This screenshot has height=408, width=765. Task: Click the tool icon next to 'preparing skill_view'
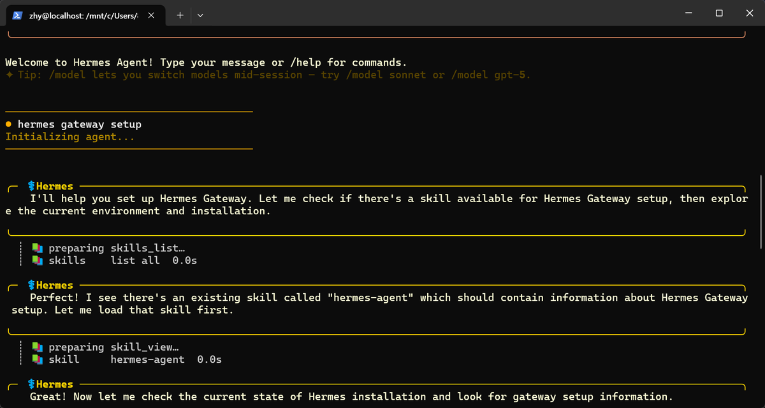36,346
